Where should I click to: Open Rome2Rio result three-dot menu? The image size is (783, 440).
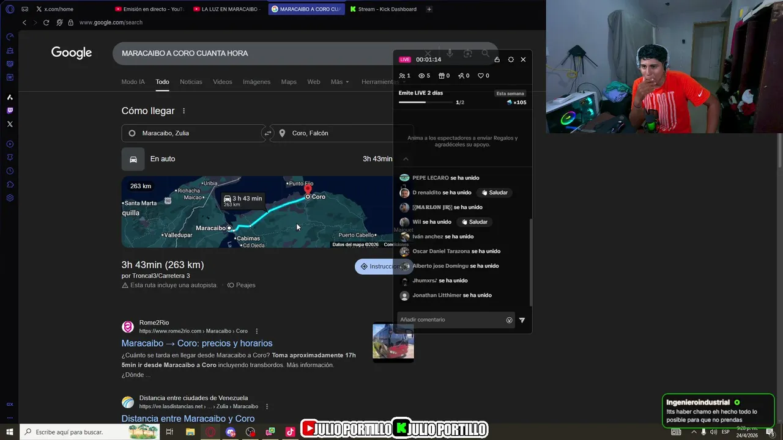(257, 331)
